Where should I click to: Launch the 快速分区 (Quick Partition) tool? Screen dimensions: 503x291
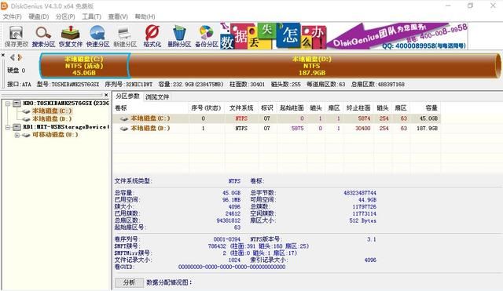point(97,36)
